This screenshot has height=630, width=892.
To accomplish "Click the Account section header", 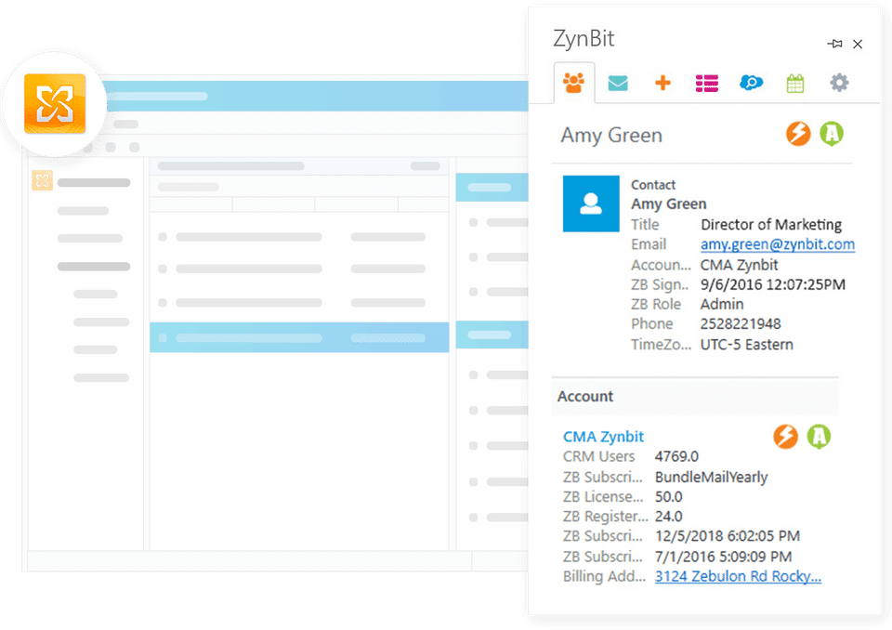I will (695, 397).
